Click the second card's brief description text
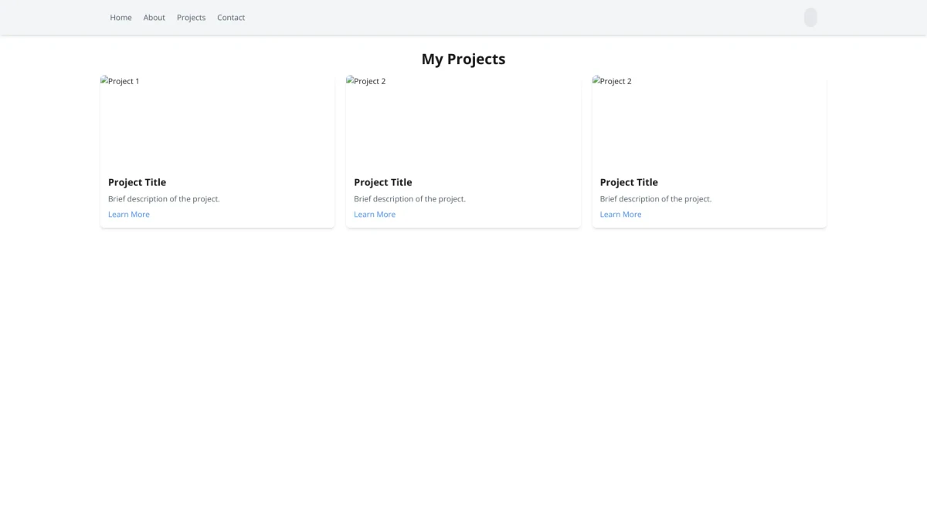This screenshot has height=521, width=927. pos(409,199)
